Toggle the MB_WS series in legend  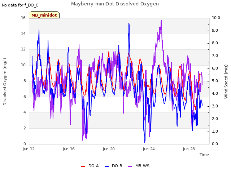pos(139,166)
